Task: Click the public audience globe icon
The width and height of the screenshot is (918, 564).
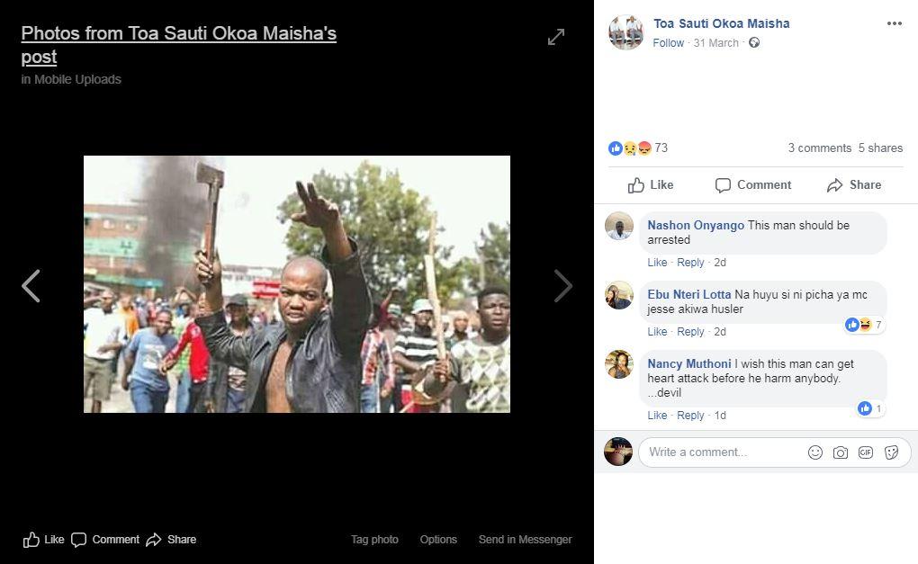Action: [x=754, y=42]
